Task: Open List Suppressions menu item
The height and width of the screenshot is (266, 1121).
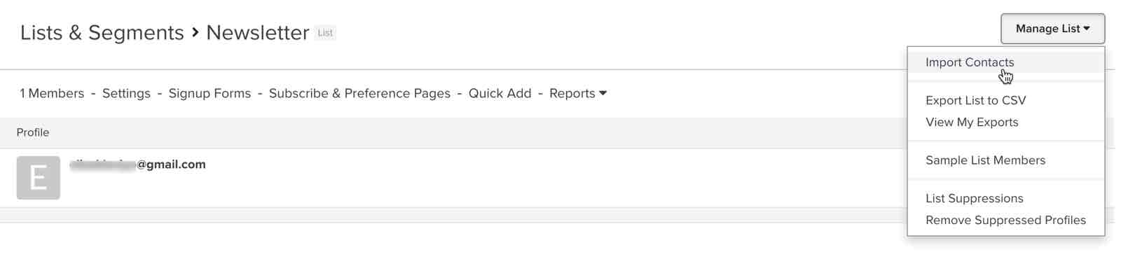Action: [974, 198]
